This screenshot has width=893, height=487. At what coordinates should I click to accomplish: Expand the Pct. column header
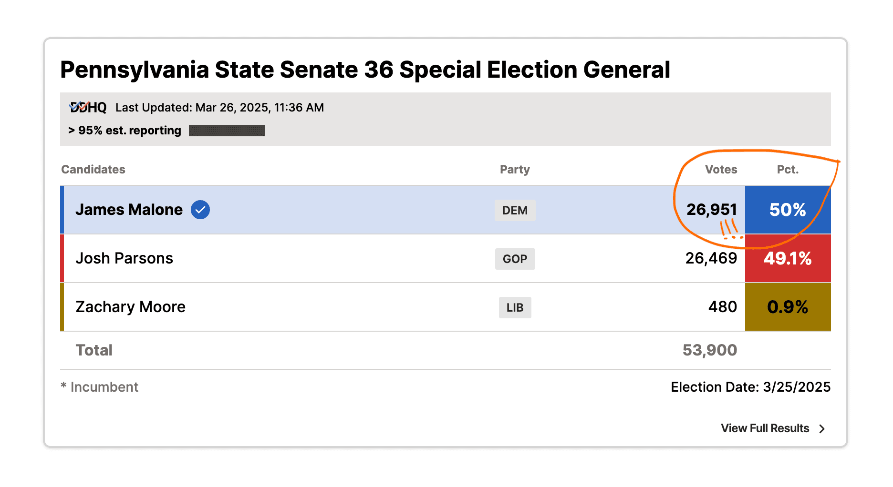(788, 170)
